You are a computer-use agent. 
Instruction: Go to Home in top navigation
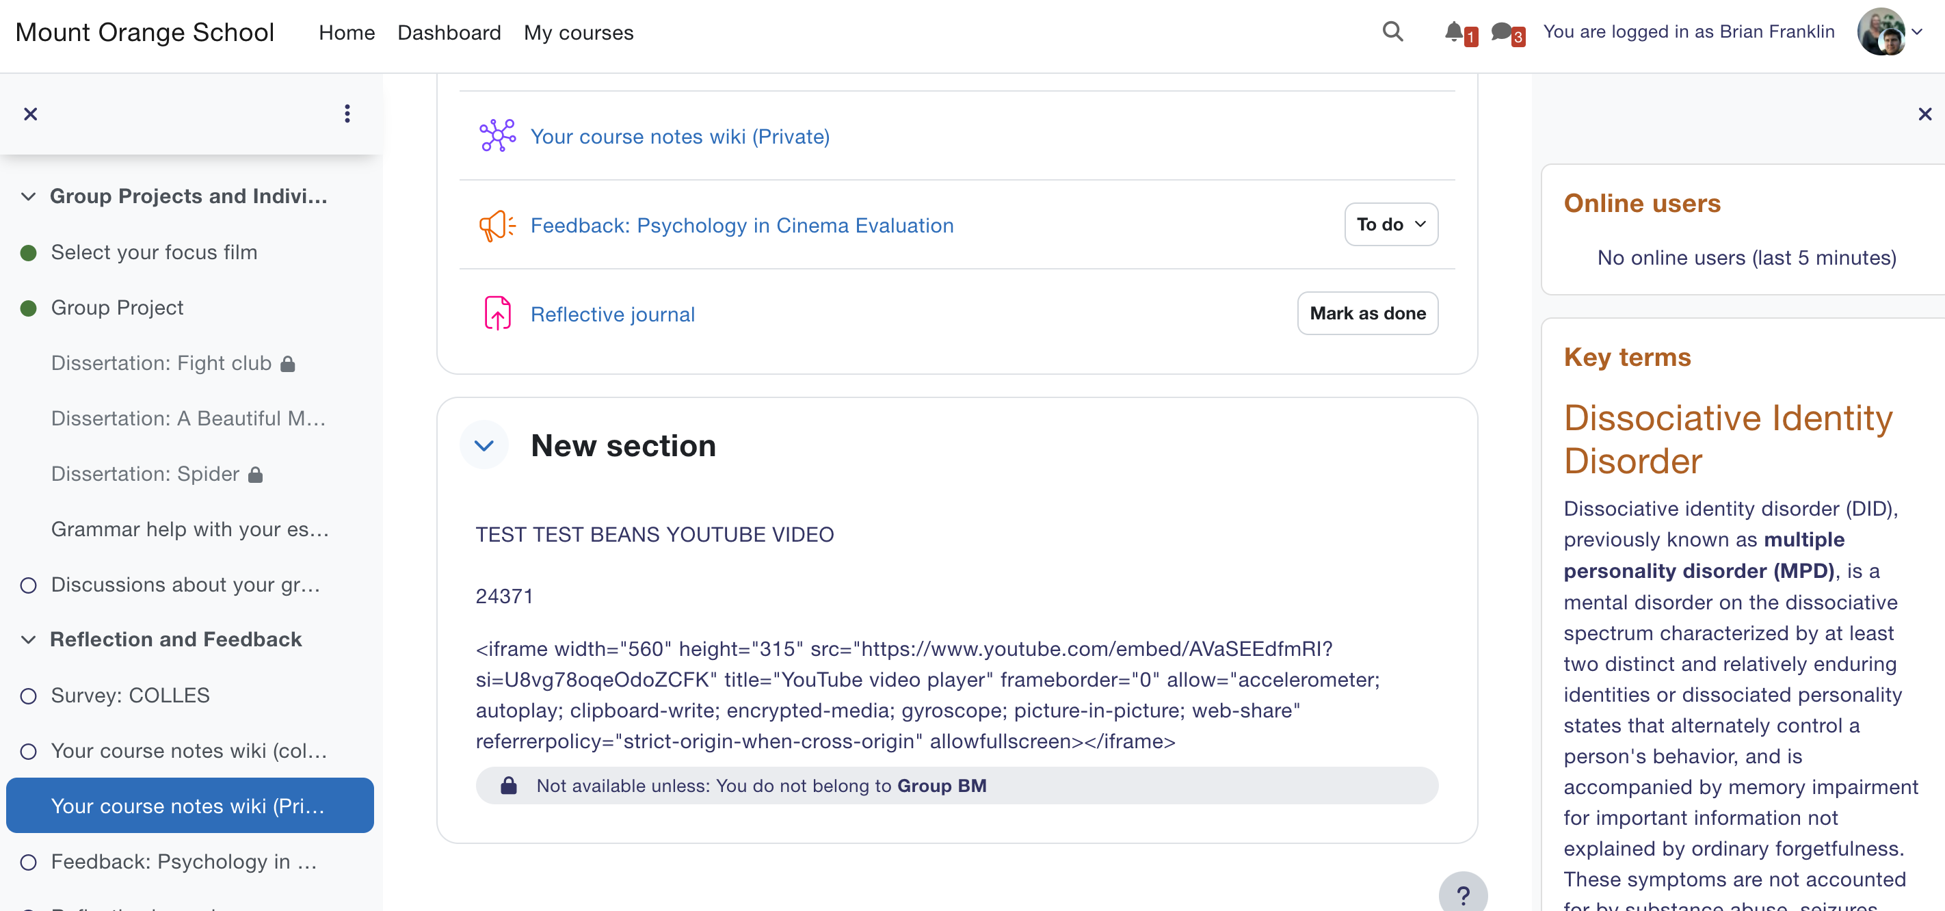[x=347, y=32]
